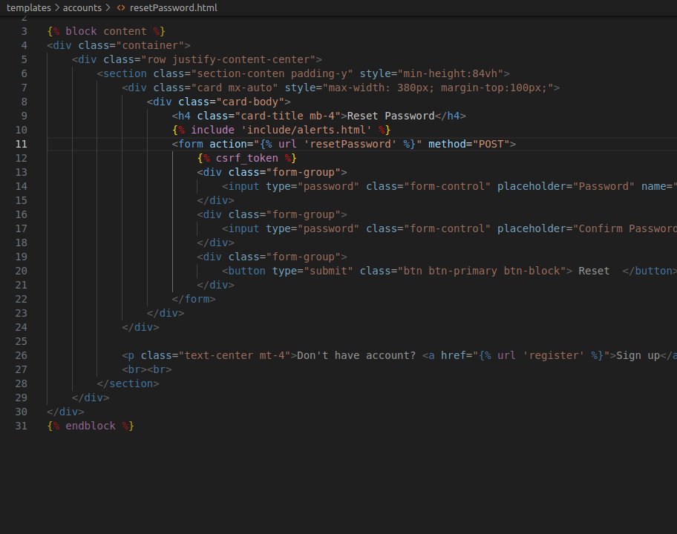Screen dimensions: 677x534
Task: Click the <br><br> tags on line 27
Action: (147, 369)
